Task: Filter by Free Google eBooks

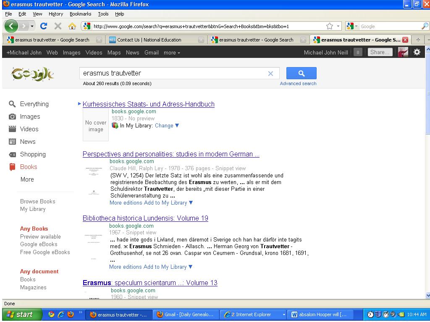Action: pos(45,252)
